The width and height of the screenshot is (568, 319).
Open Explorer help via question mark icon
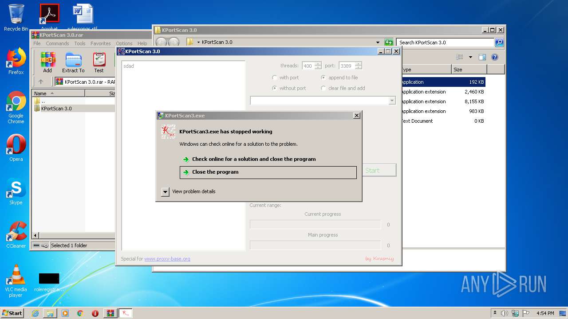coord(495,57)
